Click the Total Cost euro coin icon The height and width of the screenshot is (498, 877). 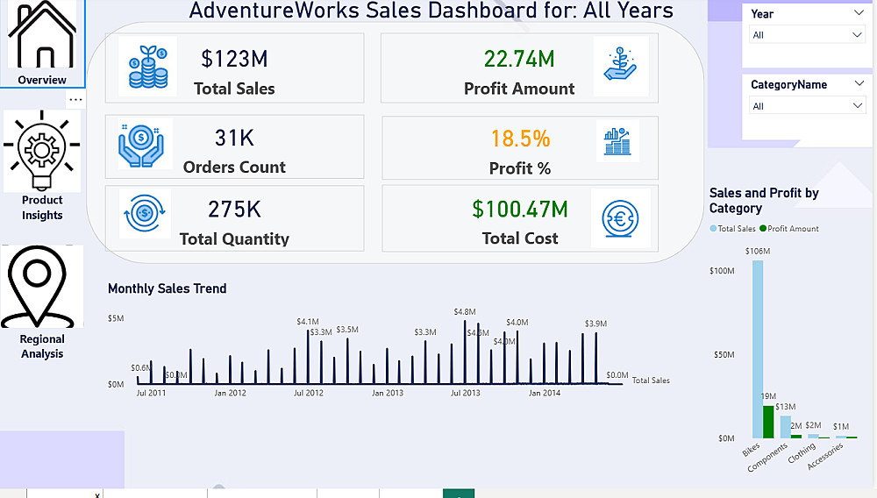click(x=620, y=217)
